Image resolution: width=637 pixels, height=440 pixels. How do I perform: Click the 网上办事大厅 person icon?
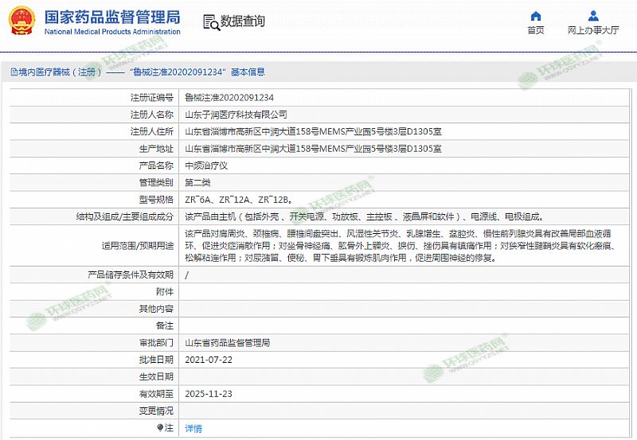coord(593,14)
